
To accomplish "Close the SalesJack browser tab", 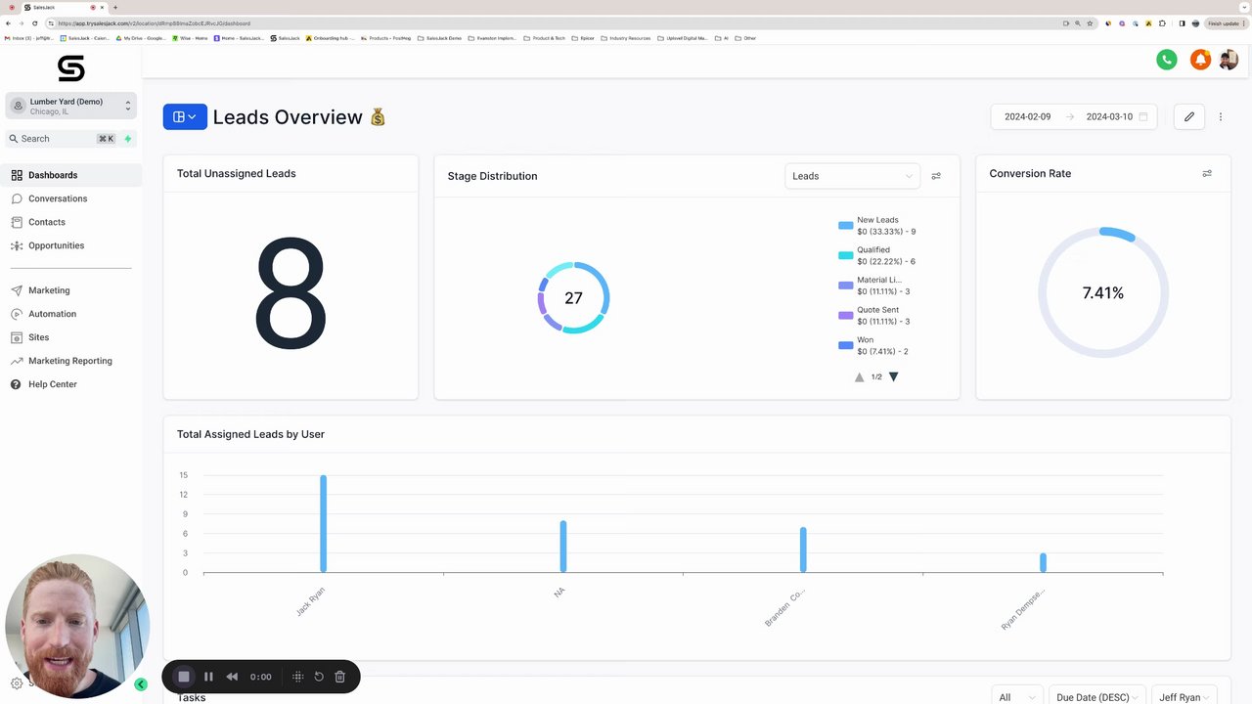I will [x=104, y=7].
